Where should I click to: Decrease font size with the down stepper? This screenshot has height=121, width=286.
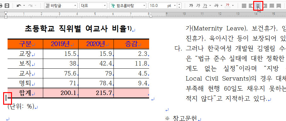[x=179, y=7]
